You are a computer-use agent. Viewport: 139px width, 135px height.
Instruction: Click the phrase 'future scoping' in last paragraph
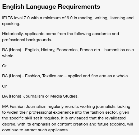point(112,124)
